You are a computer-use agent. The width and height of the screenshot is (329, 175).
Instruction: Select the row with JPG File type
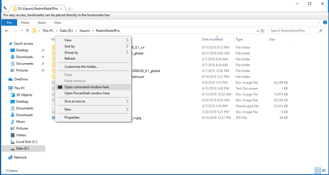pyautogui.click(x=170, y=118)
